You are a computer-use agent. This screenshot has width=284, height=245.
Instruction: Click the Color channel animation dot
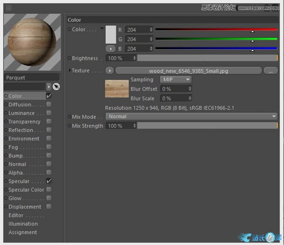coord(69,29)
